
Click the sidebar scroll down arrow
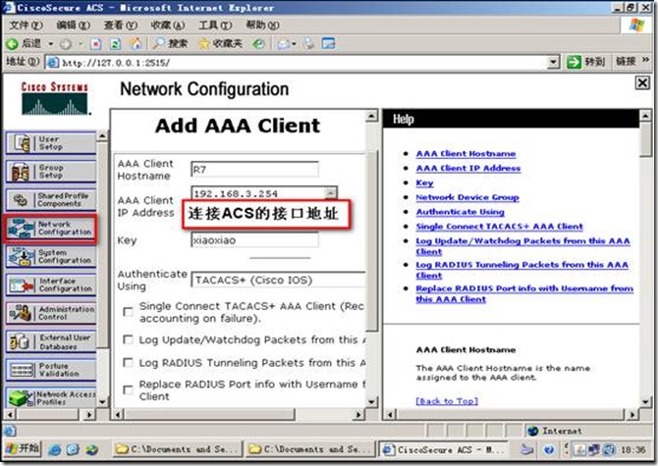(102, 401)
